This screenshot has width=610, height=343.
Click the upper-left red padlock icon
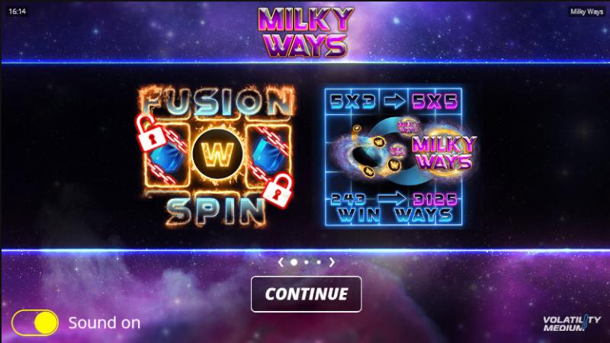click(151, 132)
